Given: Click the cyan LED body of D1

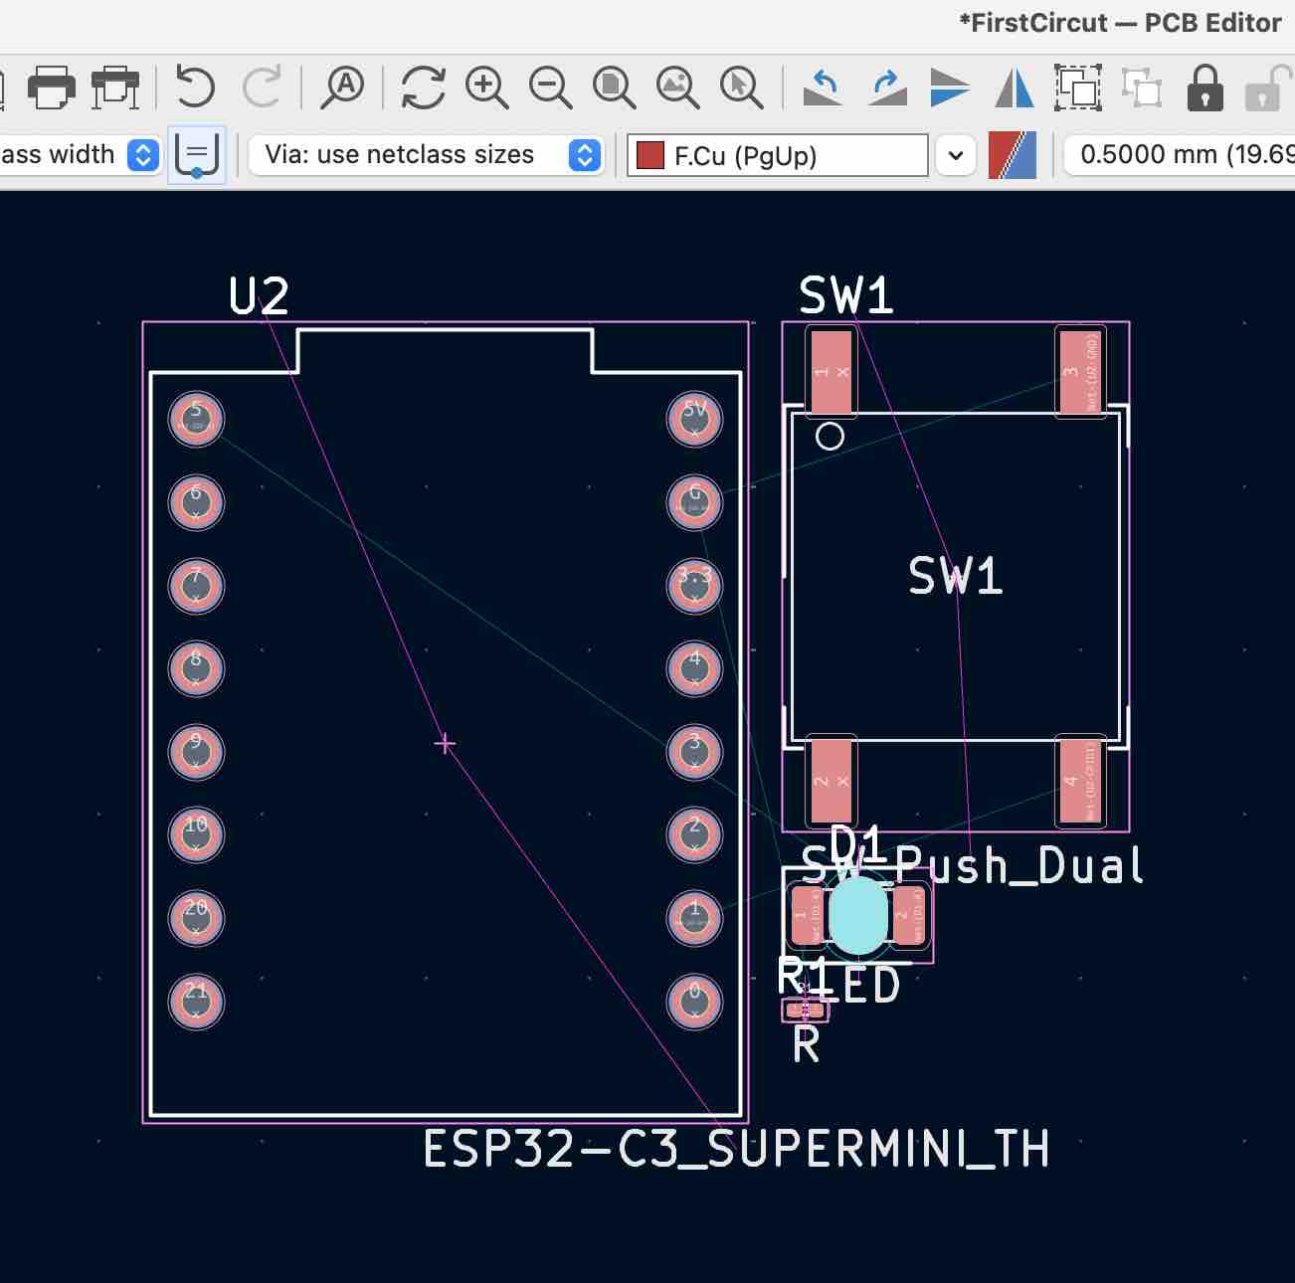Looking at the screenshot, I should (x=857, y=916).
